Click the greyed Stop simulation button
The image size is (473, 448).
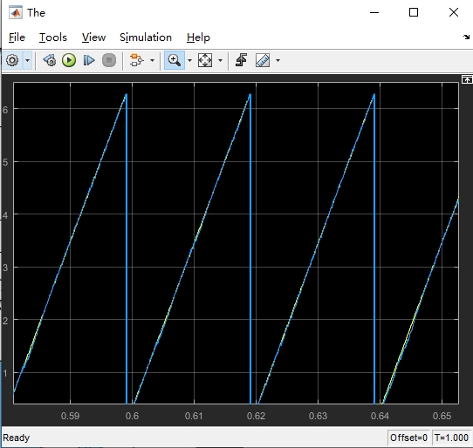click(x=109, y=60)
